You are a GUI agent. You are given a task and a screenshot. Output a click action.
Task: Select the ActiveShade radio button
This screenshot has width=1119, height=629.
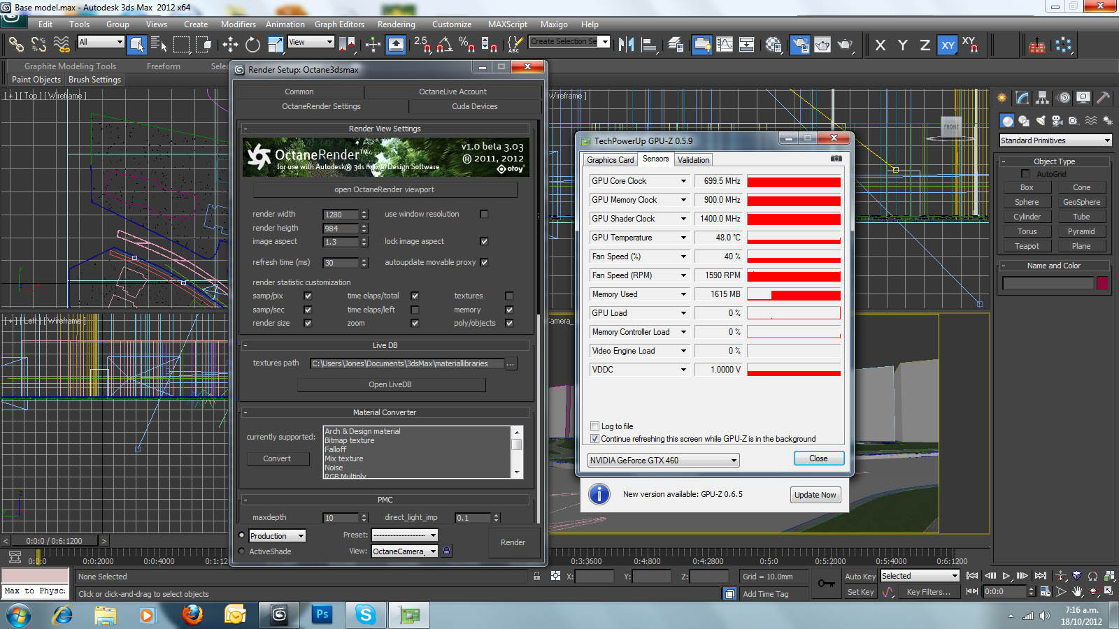pyautogui.click(x=242, y=551)
